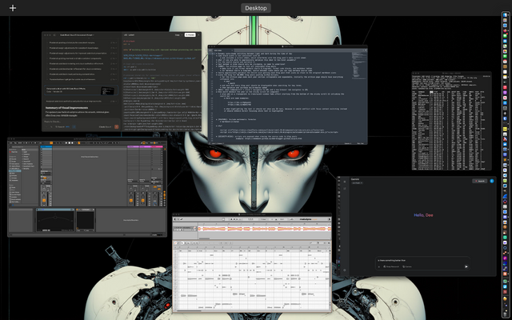Click the profile avatar in the Gemini window
This screenshot has height=320, width=512.
click(492, 182)
